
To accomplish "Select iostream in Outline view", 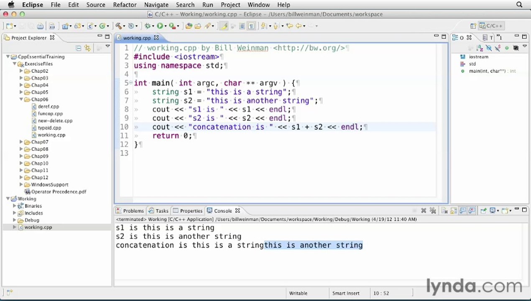I will pos(474,56).
